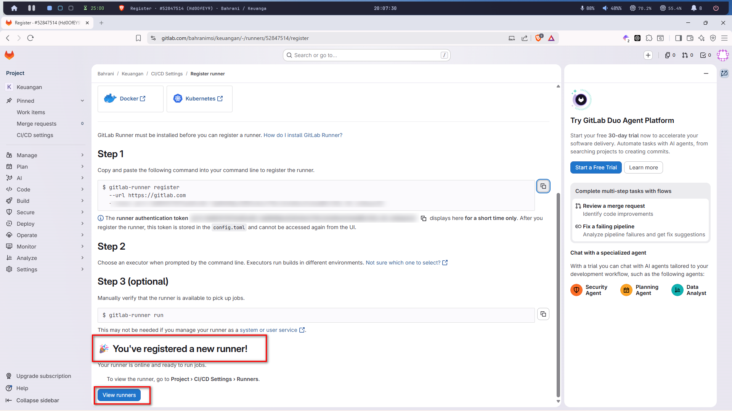Collapse the Pinned sidebar section

coord(82,101)
